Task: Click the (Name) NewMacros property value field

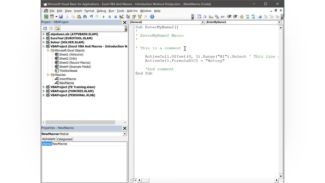Action: click(89, 144)
